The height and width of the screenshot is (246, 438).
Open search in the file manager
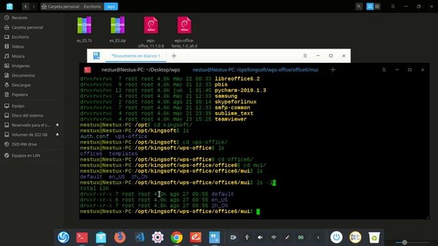(x=359, y=6)
